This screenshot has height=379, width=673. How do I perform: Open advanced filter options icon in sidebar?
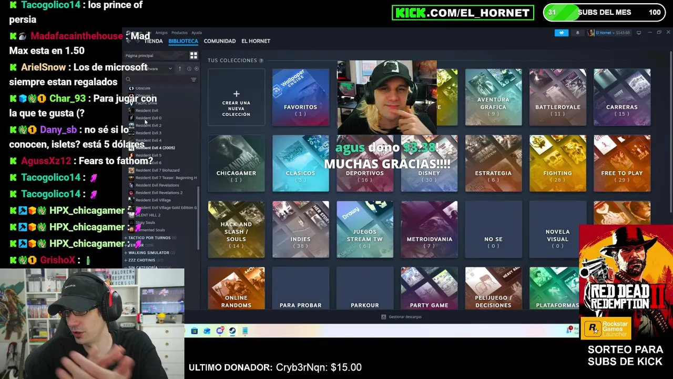click(x=193, y=79)
